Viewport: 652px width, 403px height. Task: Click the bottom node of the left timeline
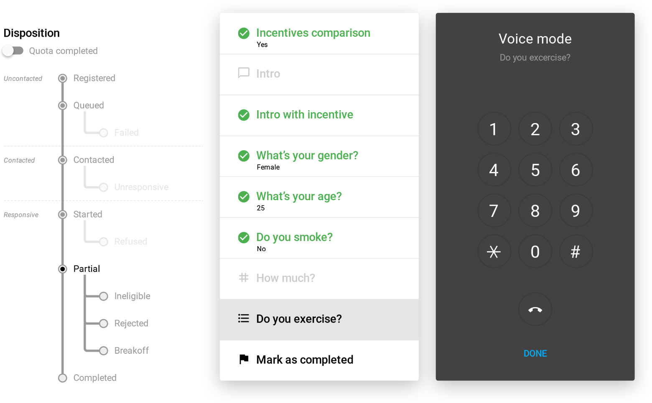tap(63, 378)
